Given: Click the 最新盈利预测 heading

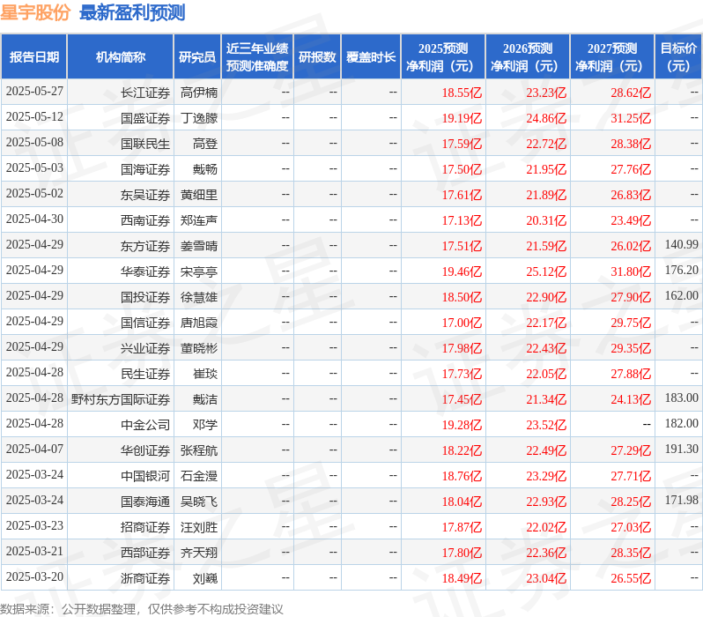Looking at the screenshot, I should pyautogui.click(x=132, y=12).
